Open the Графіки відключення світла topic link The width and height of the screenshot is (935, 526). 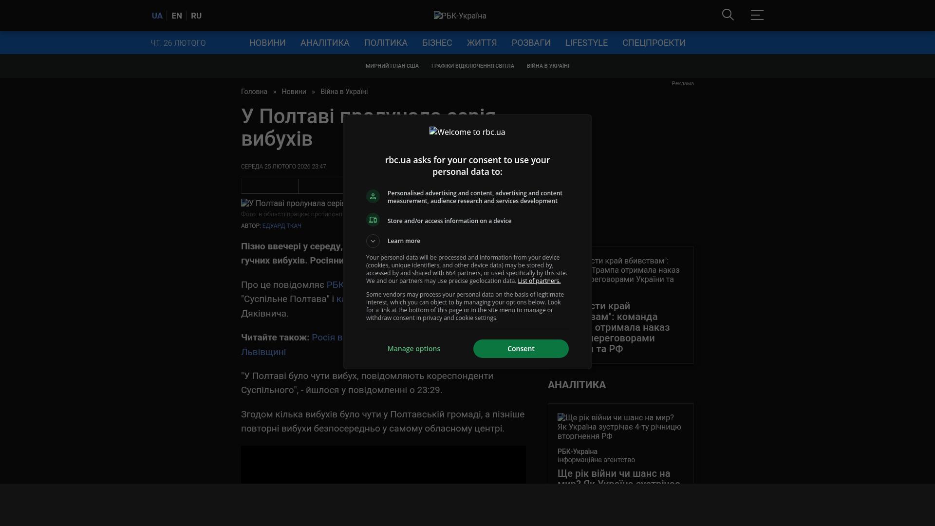point(472,66)
